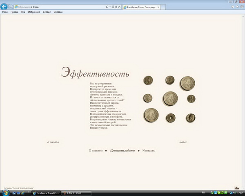Click the middle-left small coin

tap(148, 98)
